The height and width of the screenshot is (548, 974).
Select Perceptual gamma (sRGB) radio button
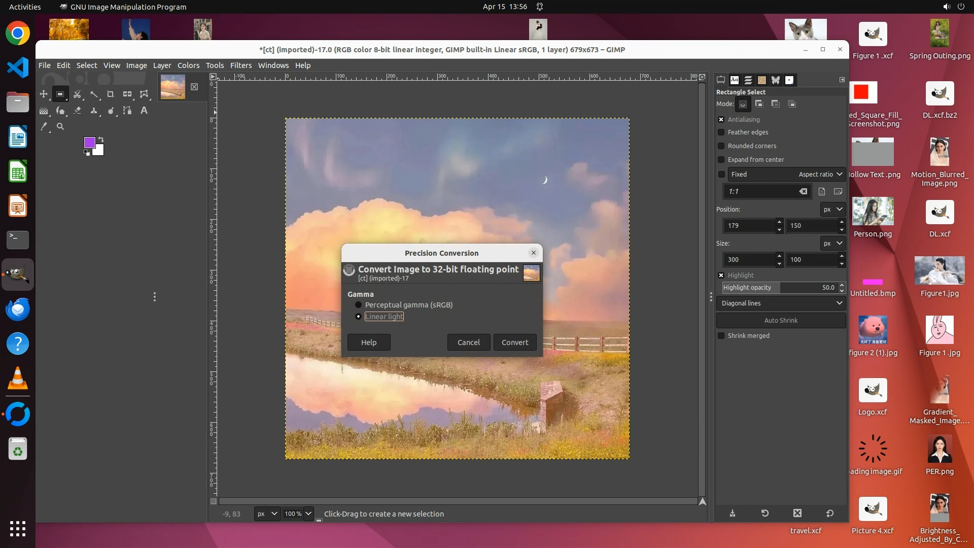[x=359, y=305]
